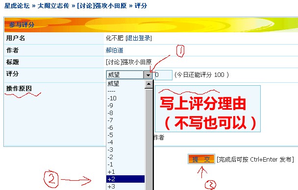
Task: Go to 太阁立志传 forum breadcrumb
Action: (x=53, y=6)
